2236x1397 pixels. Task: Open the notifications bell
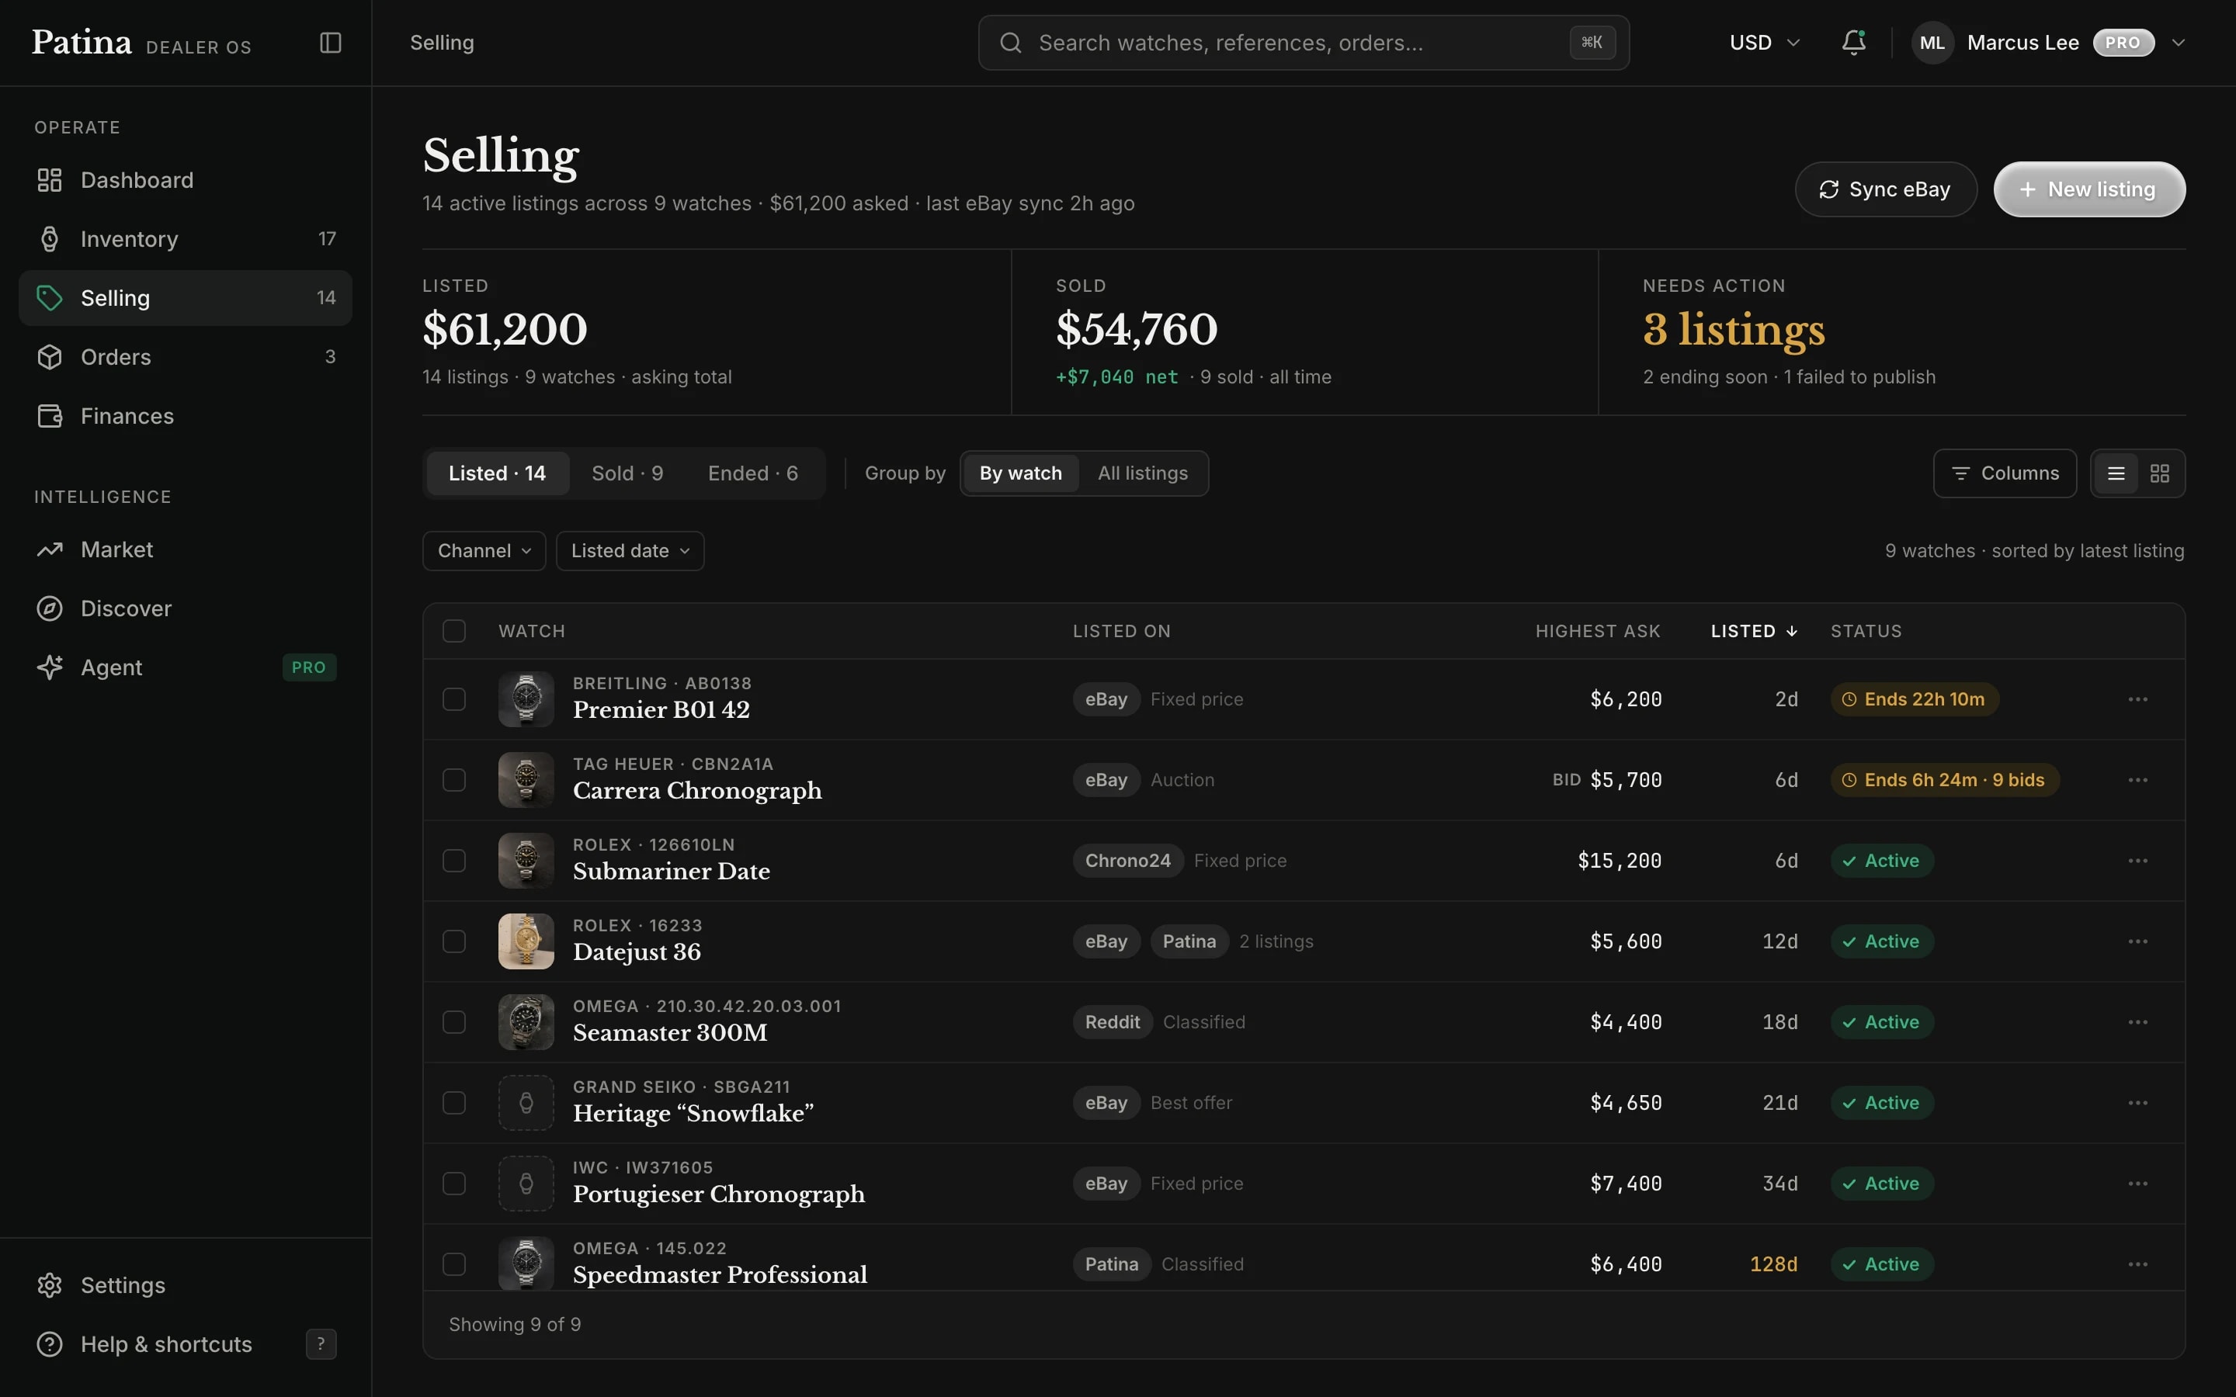click(x=1853, y=43)
